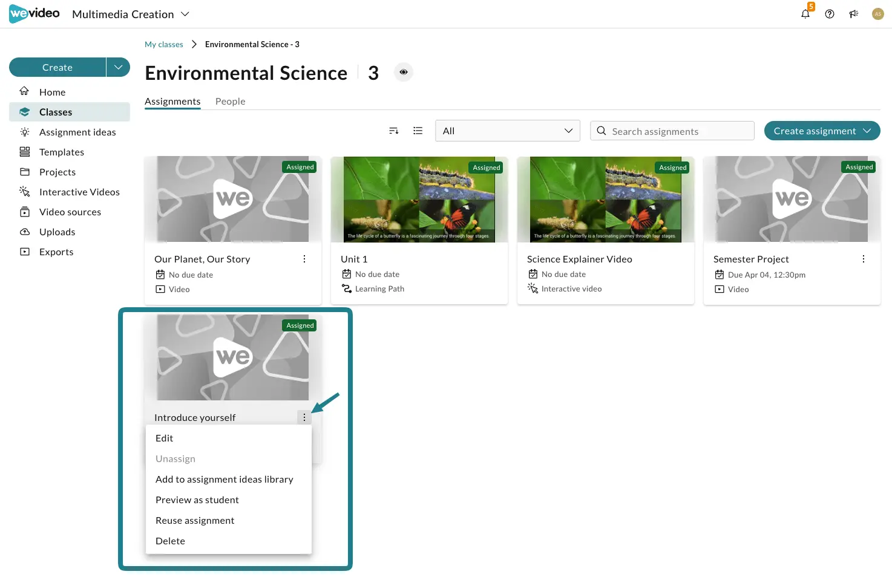The image size is (892, 580).
Task: Expand the Create button arrow
Action: click(x=118, y=67)
